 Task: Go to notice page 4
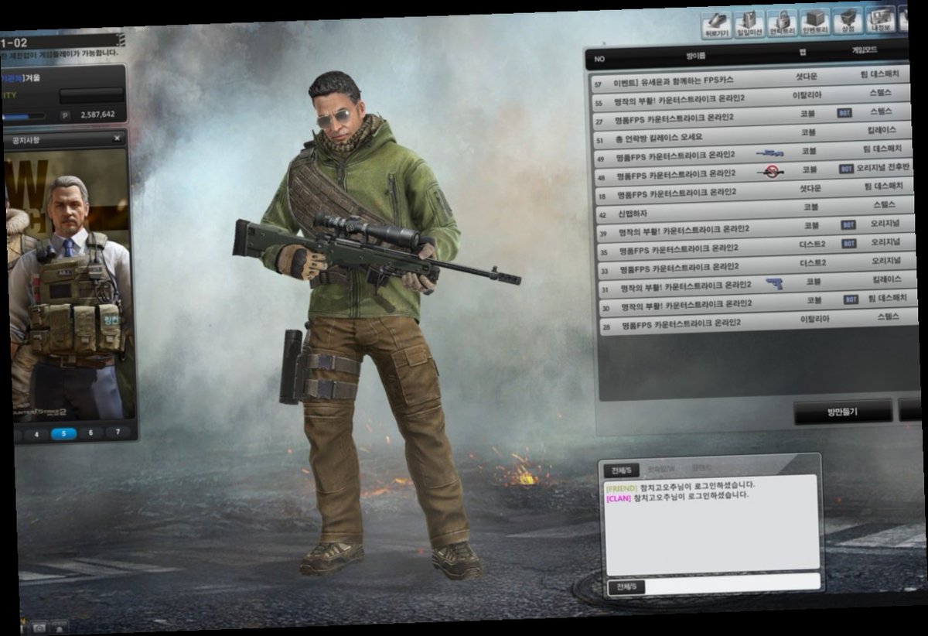tap(35, 435)
